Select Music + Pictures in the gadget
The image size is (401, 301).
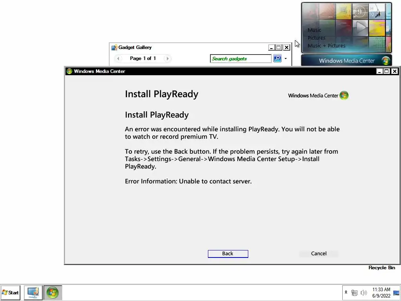click(x=326, y=46)
